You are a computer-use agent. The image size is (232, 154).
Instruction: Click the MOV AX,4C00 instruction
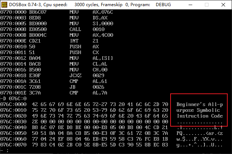(x=57, y=35)
